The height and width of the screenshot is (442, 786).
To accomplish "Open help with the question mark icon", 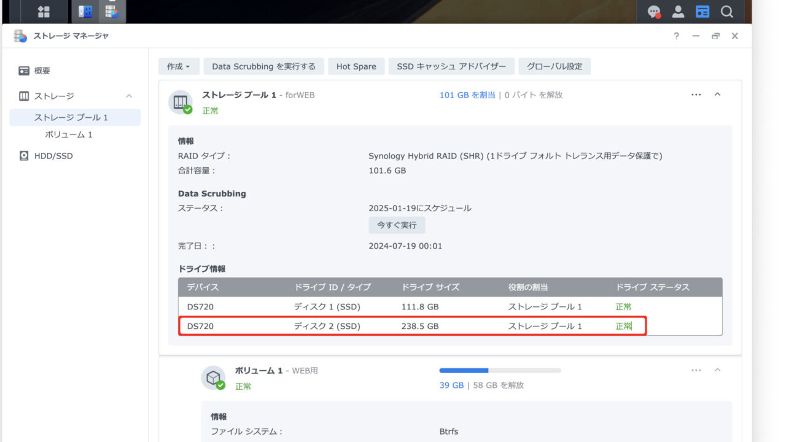I will coord(676,36).
